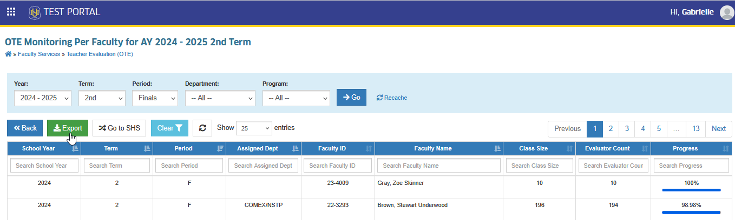This screenshot has width=735, height=220.
Task: Open the Term dropdown showing 2nd
Action: [102, 98]
